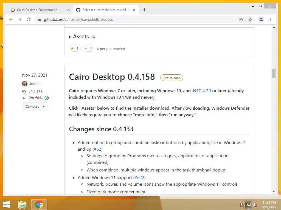Open issue #52 link
The image size is (281, 210).
point(97,149)
